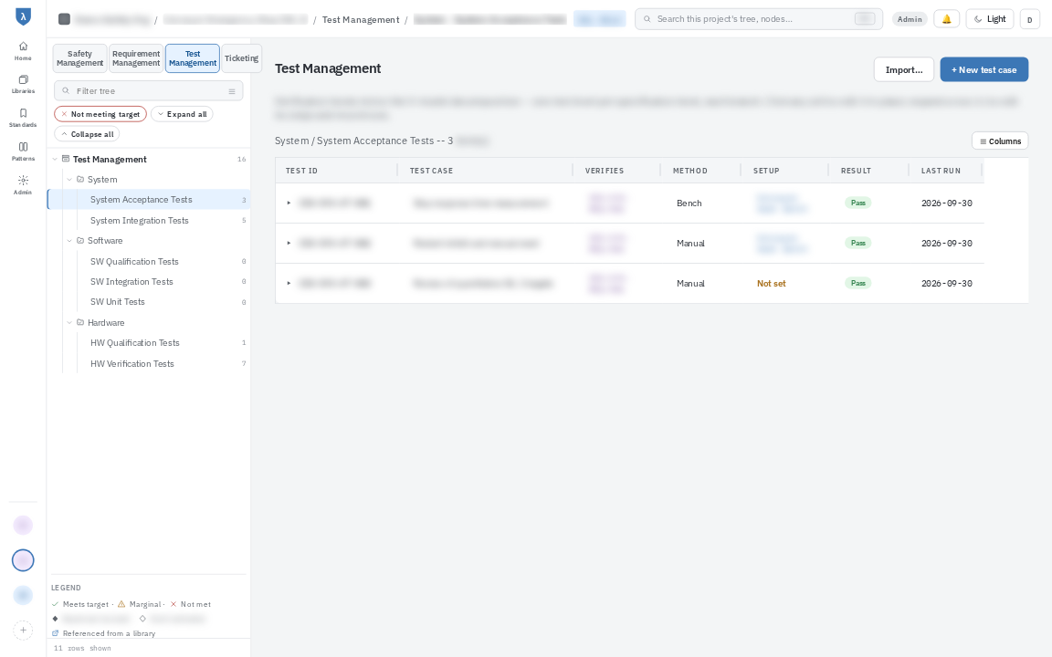The image size is (1052, 657).
Task: Click the New test case button
Action: [x=984, y=69]
